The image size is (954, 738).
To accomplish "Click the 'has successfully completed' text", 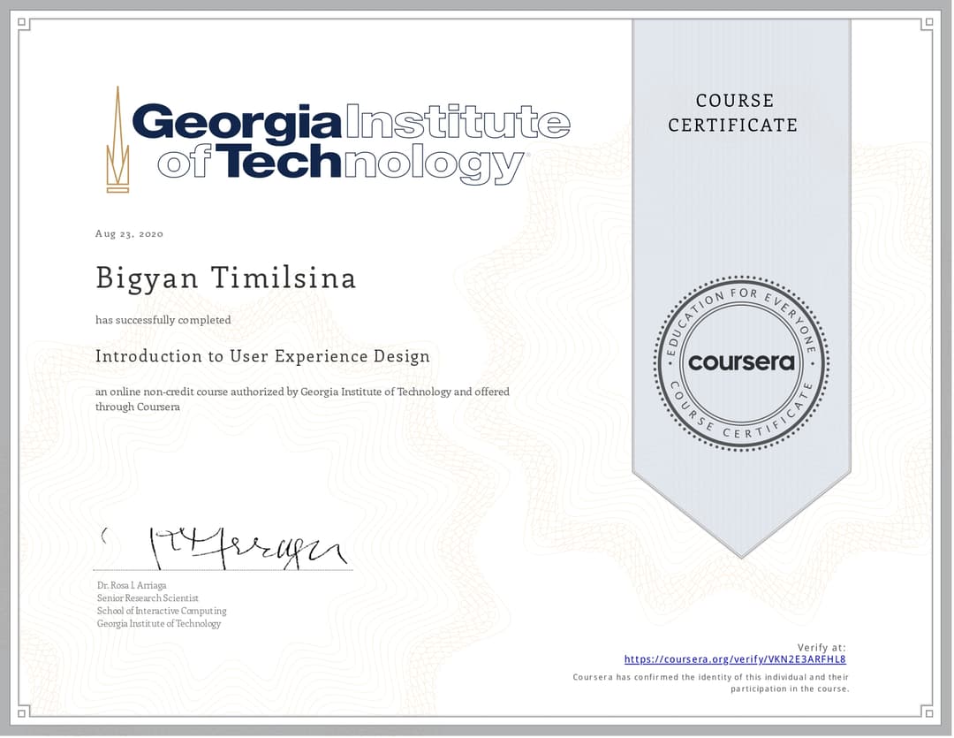I will (x=163, y=320).
